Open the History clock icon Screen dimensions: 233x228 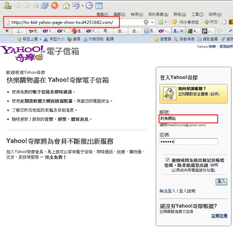point(89,6)
